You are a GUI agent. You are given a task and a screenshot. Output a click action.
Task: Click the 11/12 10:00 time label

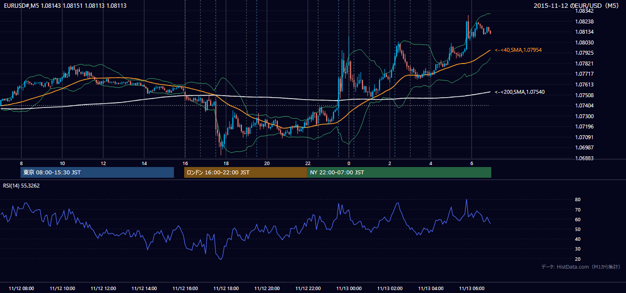point(62,289)
